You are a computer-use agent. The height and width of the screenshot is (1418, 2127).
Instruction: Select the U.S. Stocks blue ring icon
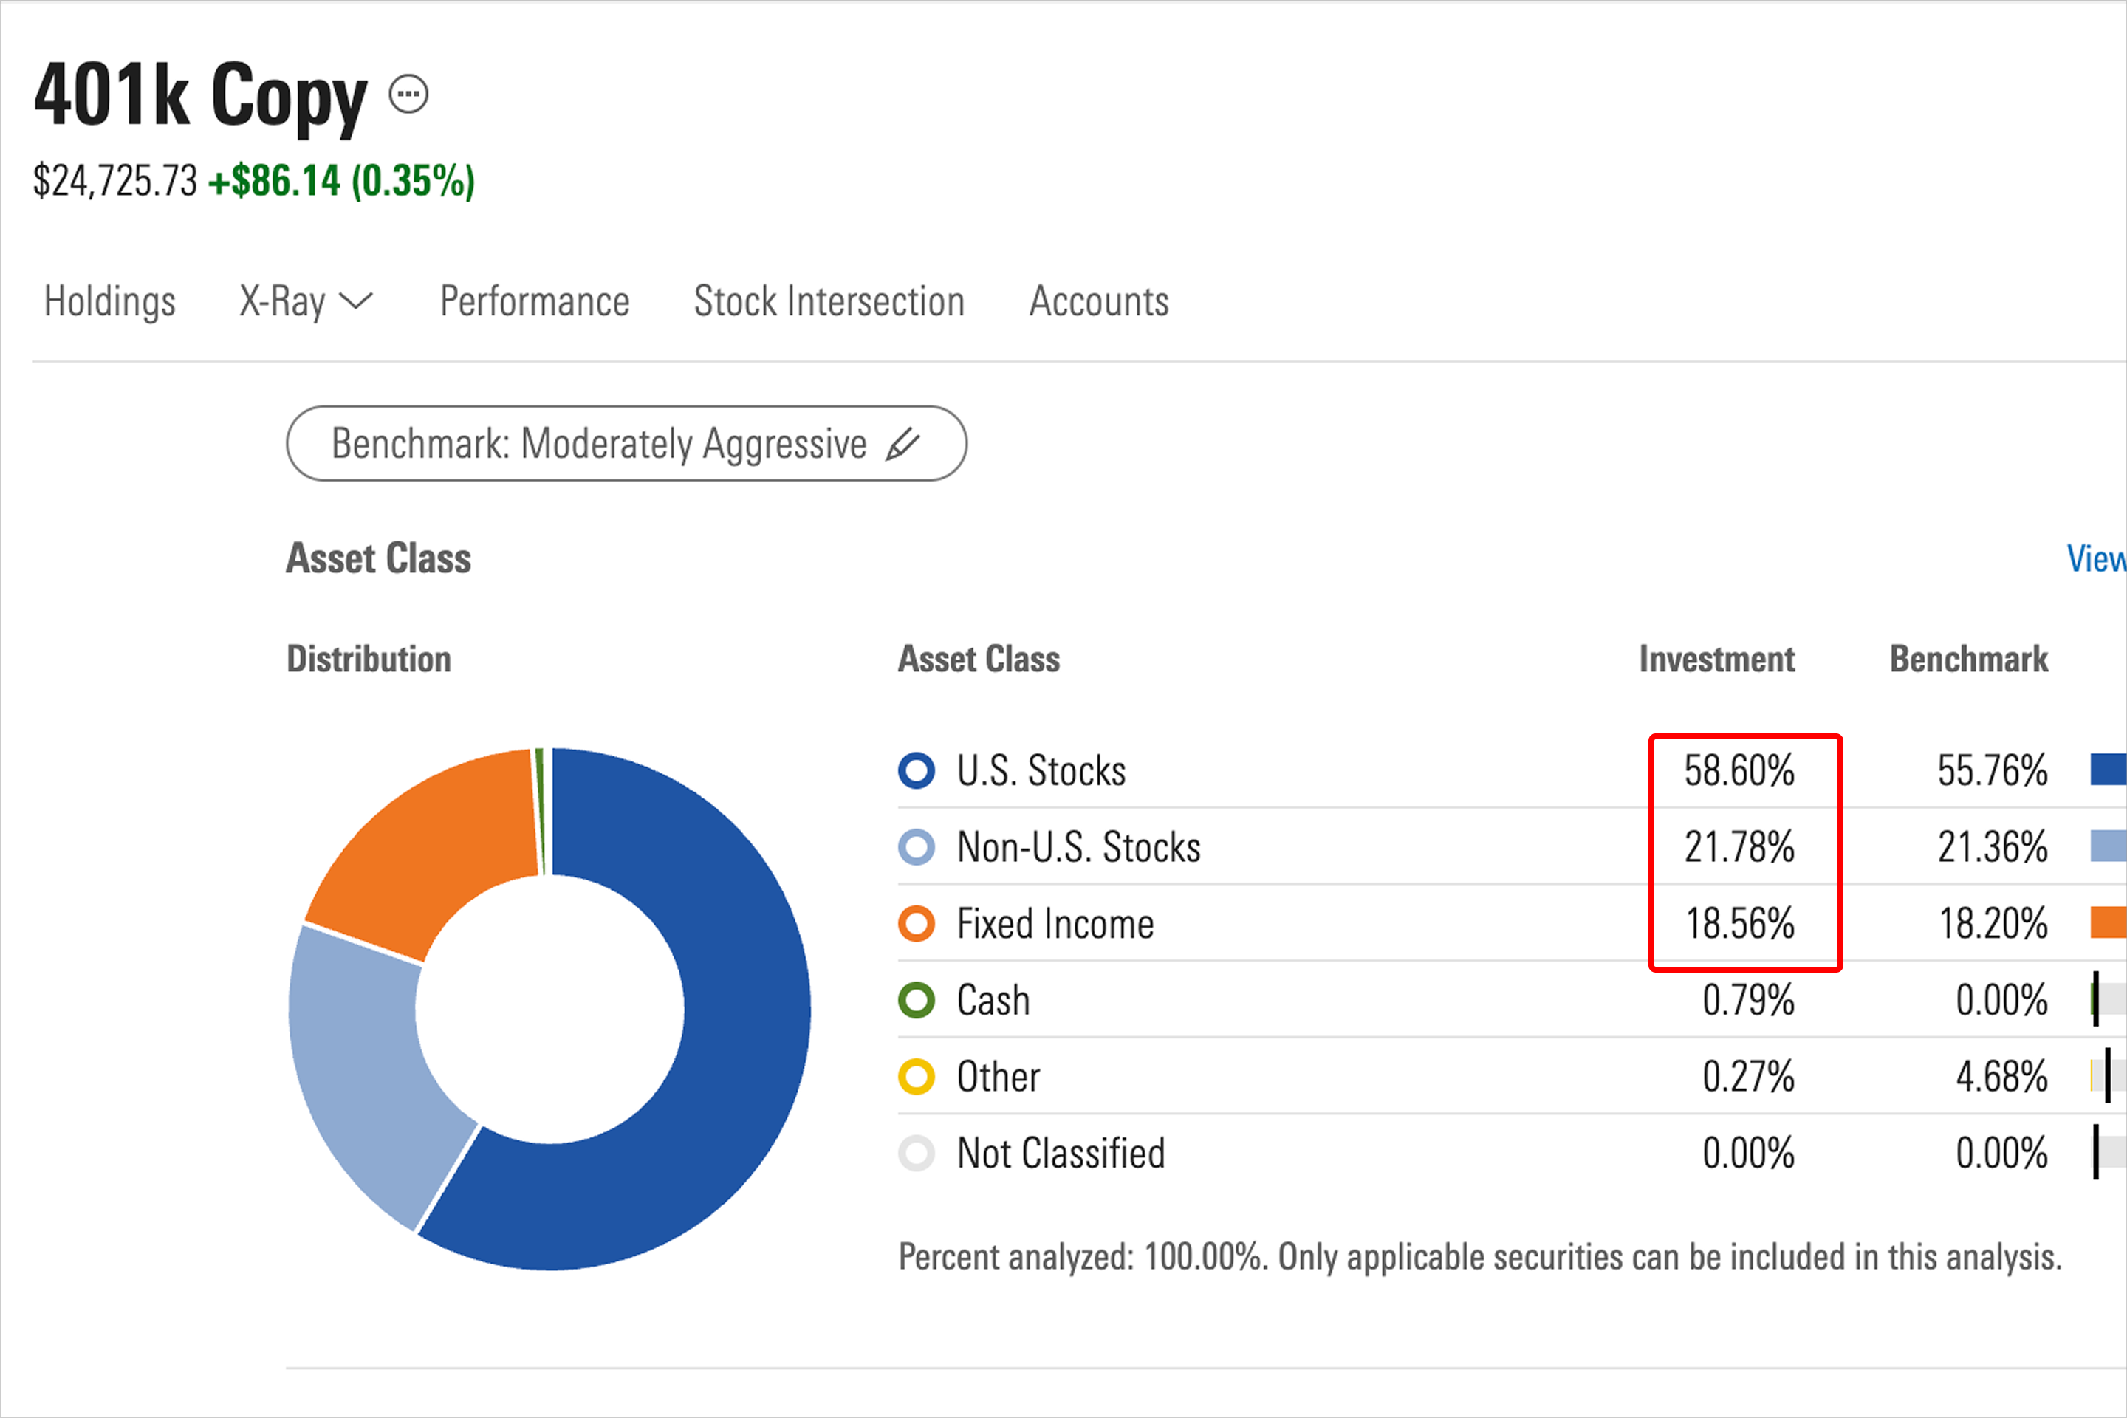[x=916, y=770]
